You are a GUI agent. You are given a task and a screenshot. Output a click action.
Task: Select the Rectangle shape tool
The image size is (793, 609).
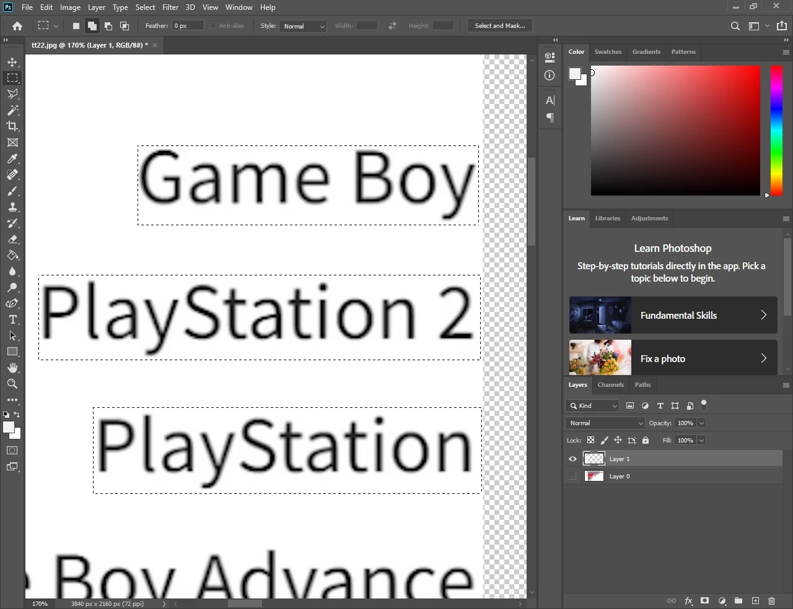[12, 352]
